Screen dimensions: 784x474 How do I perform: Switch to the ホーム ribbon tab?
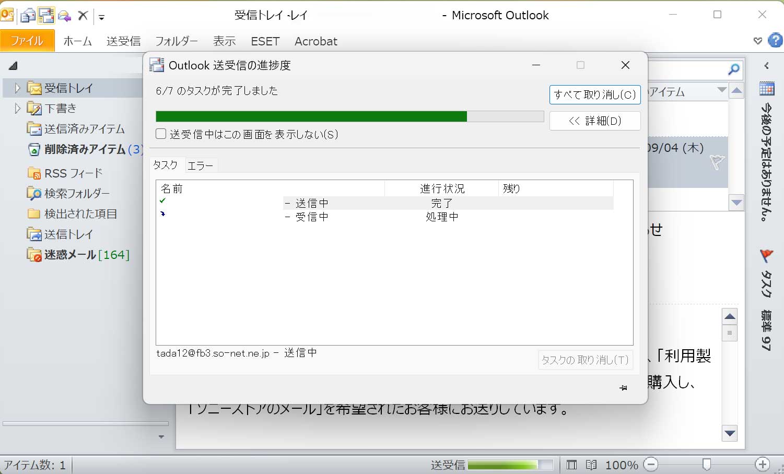tap(78, 41)
